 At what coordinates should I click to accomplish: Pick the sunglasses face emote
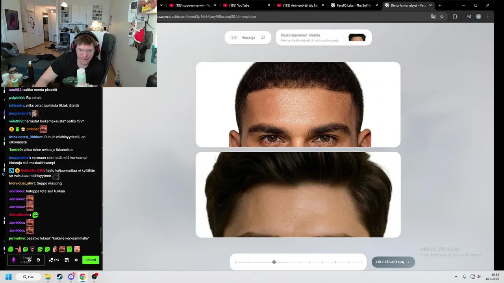coord(33,249)
